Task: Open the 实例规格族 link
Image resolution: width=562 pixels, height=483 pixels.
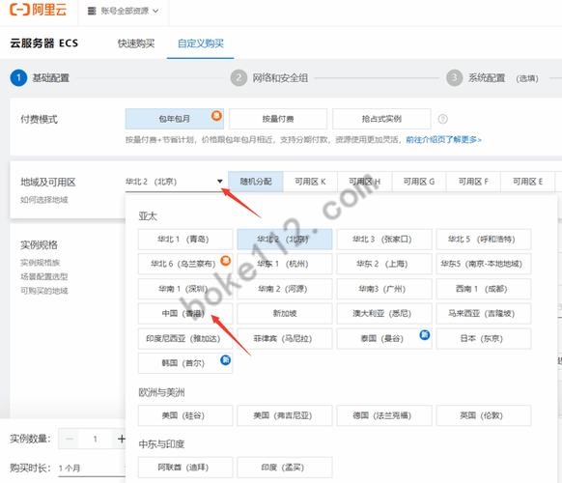Action: click(41, 263)
